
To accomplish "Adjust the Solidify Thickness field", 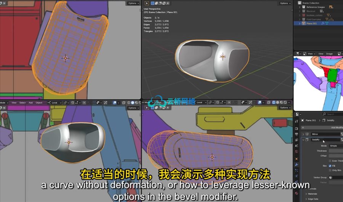I will point(335,151).
